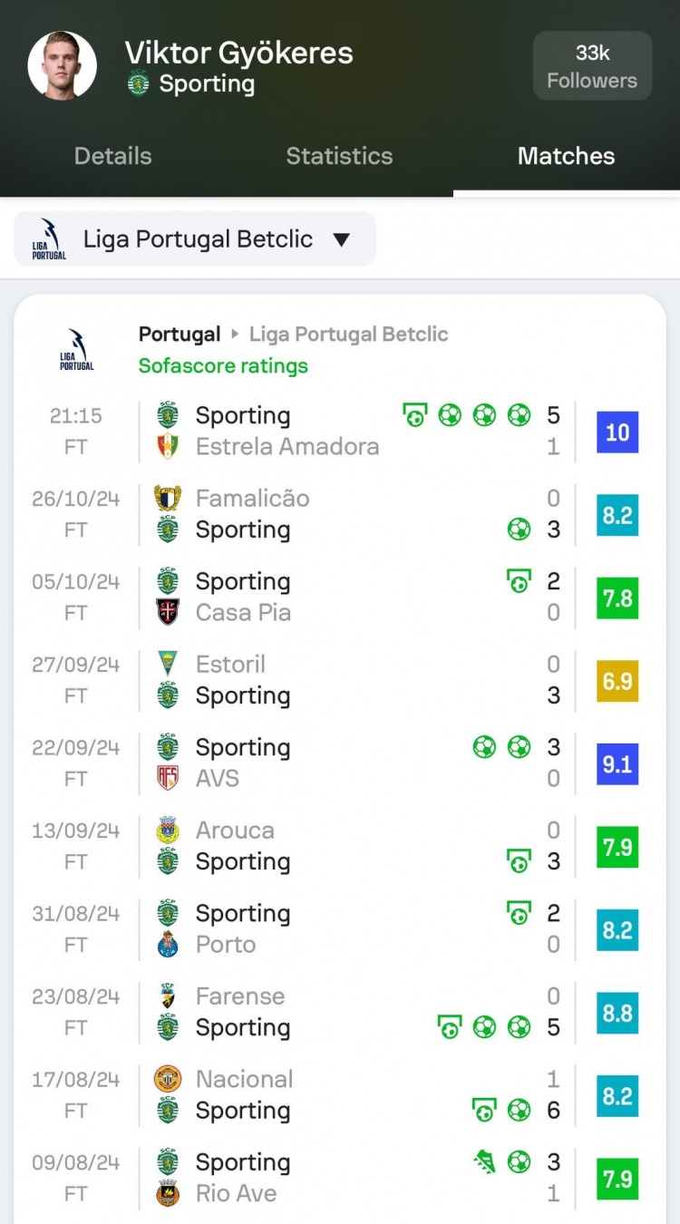This screenshot has height=1224, width=680.
Task: Tap the Liga Portugal logo in the card header
Action: click(76, 350)
